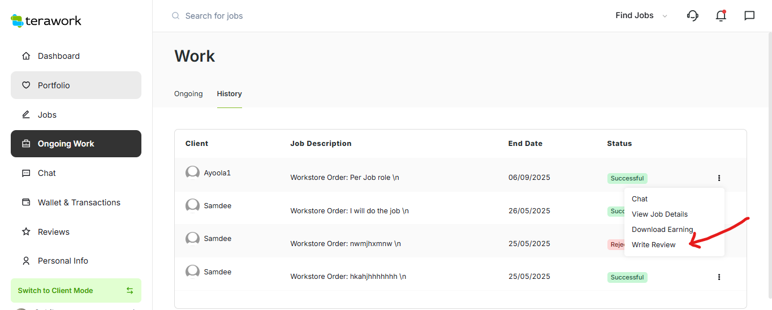
Task: Open Wallet & Transactions page
Action: pos(79,203)
